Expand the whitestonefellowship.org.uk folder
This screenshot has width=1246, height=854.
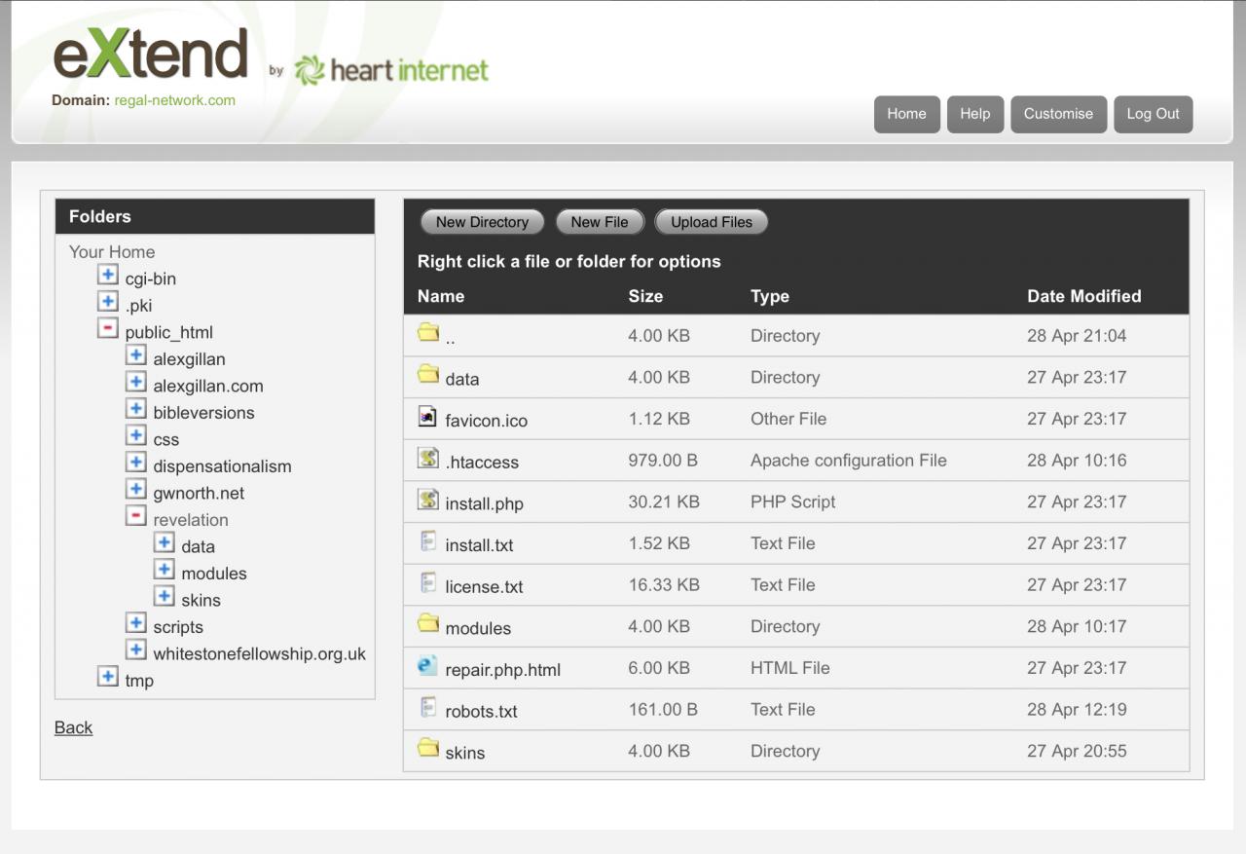(x=136, y=650)
